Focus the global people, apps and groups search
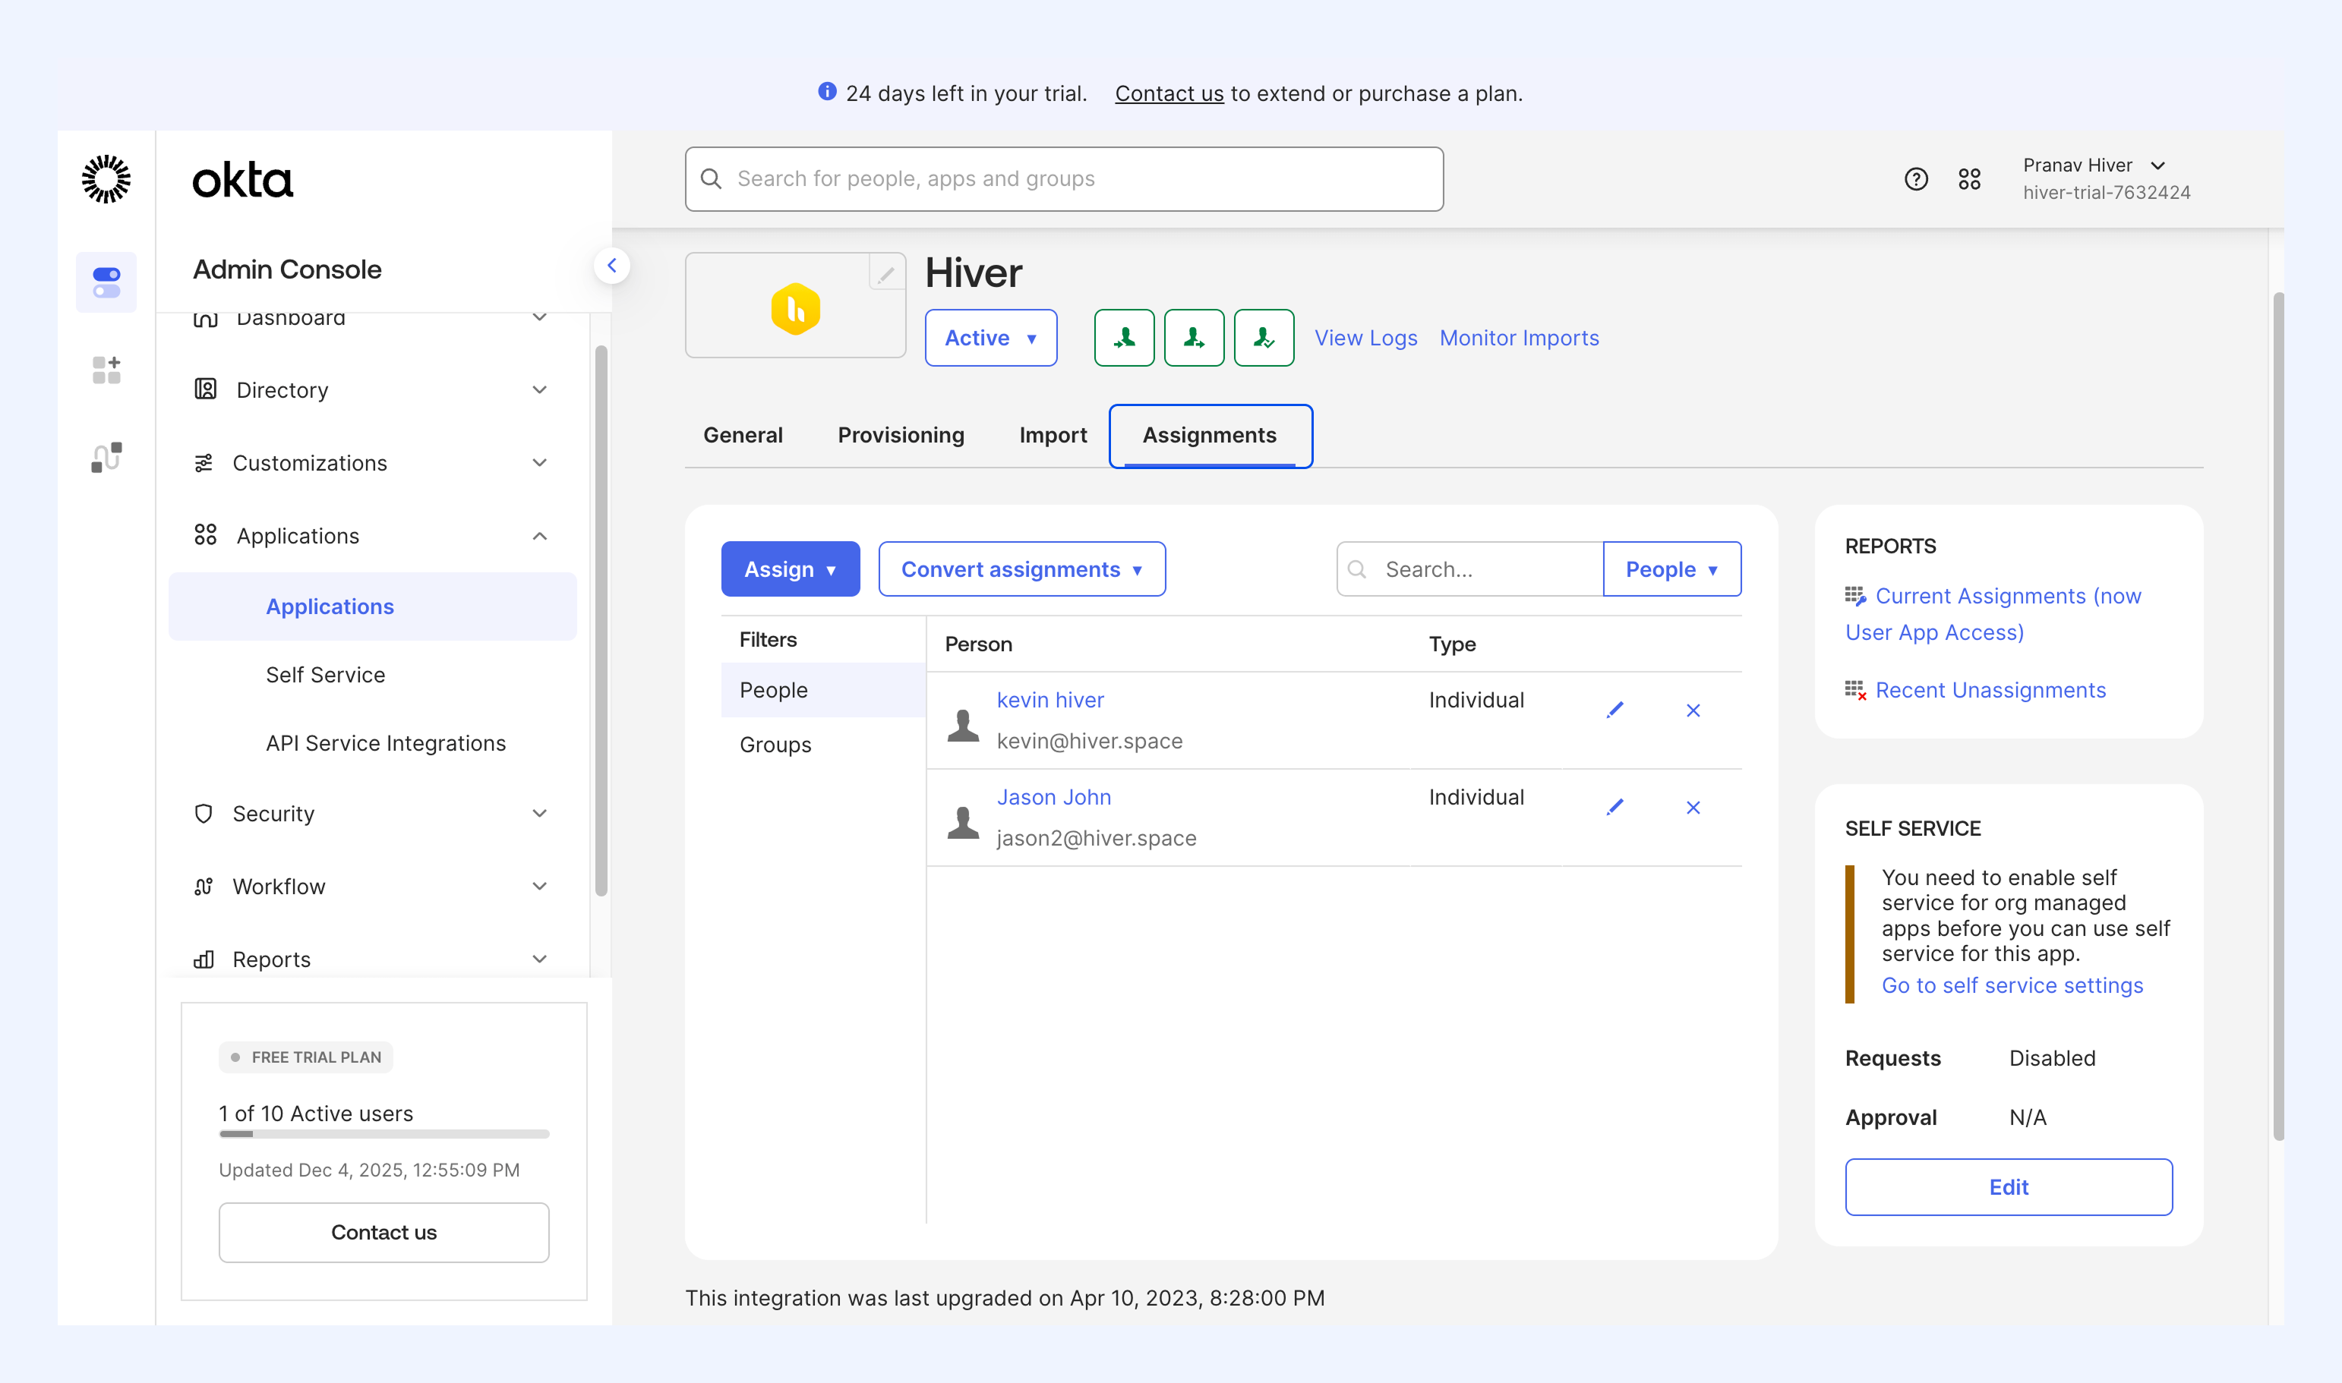The image size is (2342, 1383). pos(1064,179)
